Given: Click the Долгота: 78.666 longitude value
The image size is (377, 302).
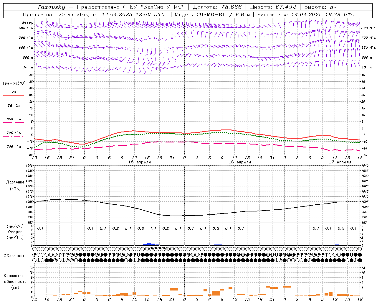Looking at the screenshot, I should [217, 7].
